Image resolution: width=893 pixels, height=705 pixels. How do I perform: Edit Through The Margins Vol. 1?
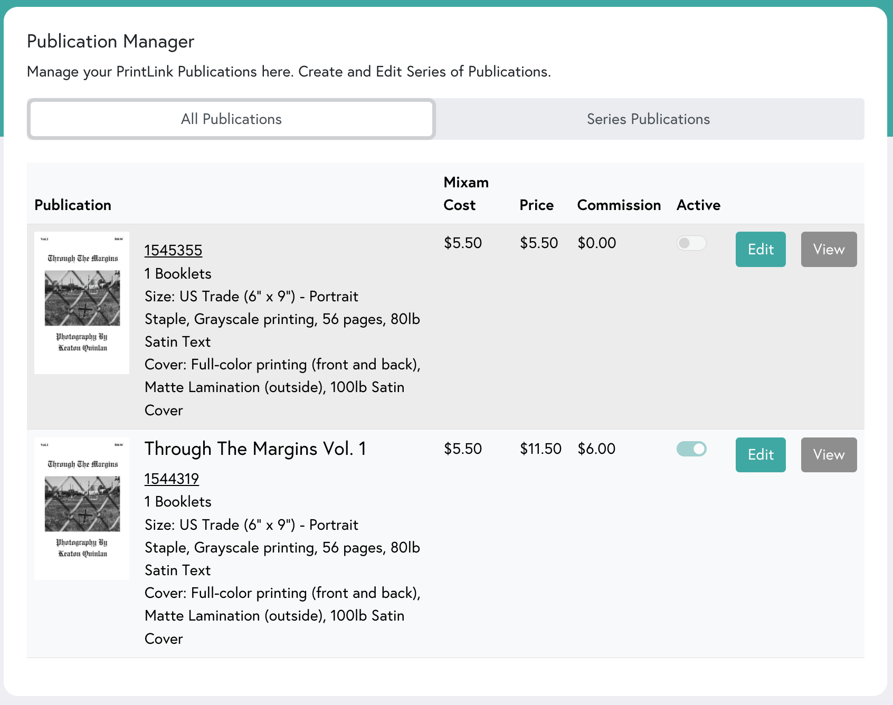click(x=761, y=454)
